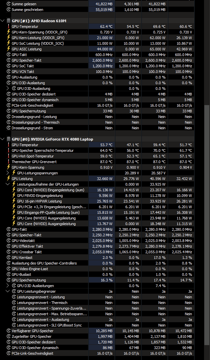Click clock icon of Summe geschrieben
The height and width of the screenshot is (360, 210).
click(x=9, y=10)
